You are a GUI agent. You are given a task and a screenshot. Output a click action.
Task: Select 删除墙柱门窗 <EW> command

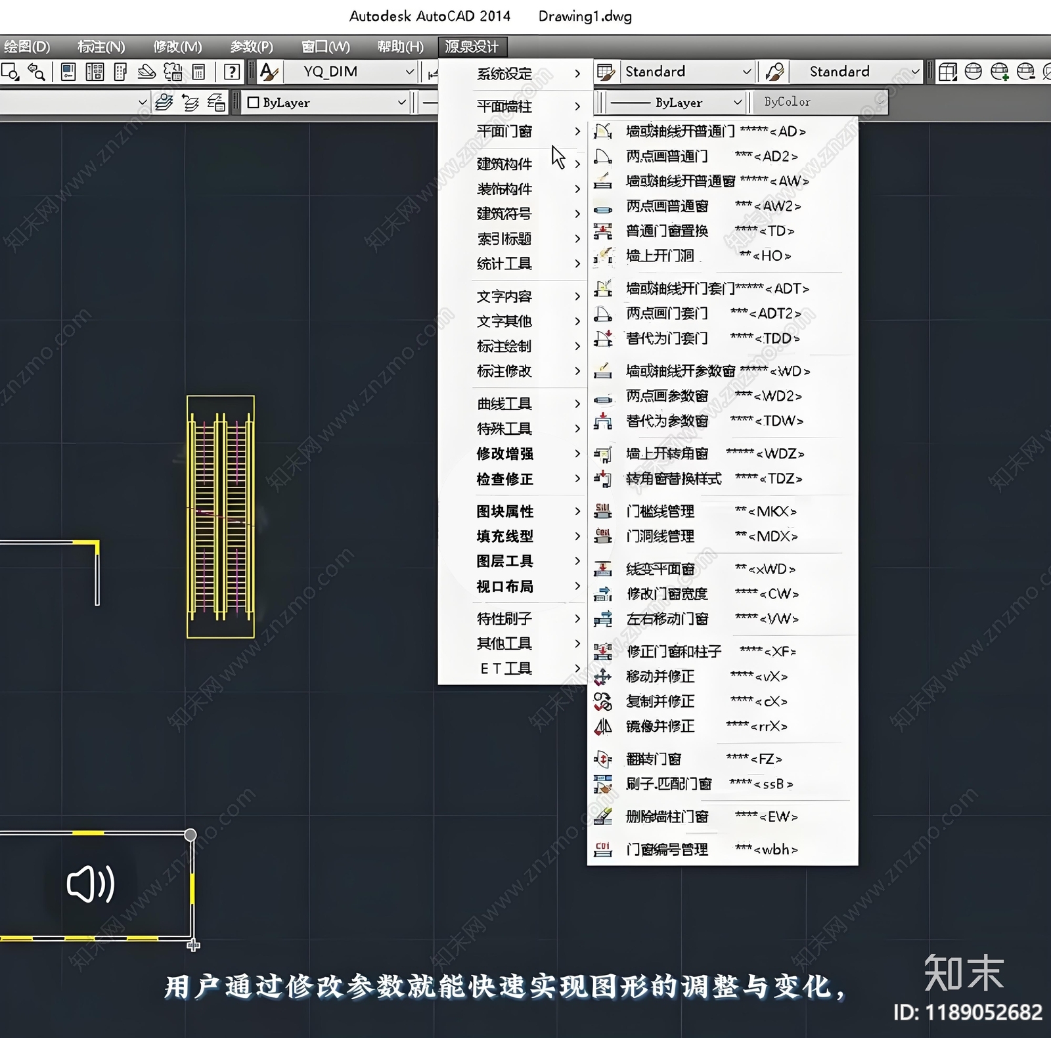(x=723, y=817)
